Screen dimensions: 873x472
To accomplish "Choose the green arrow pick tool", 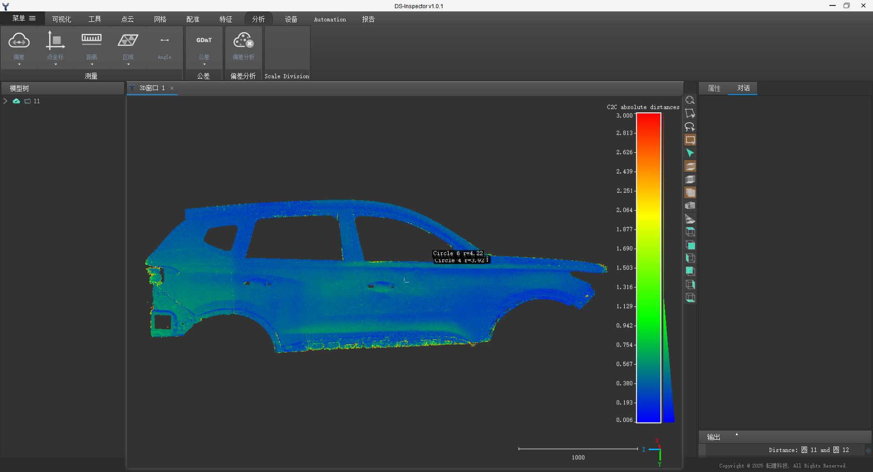I will [x=690, y=153].
